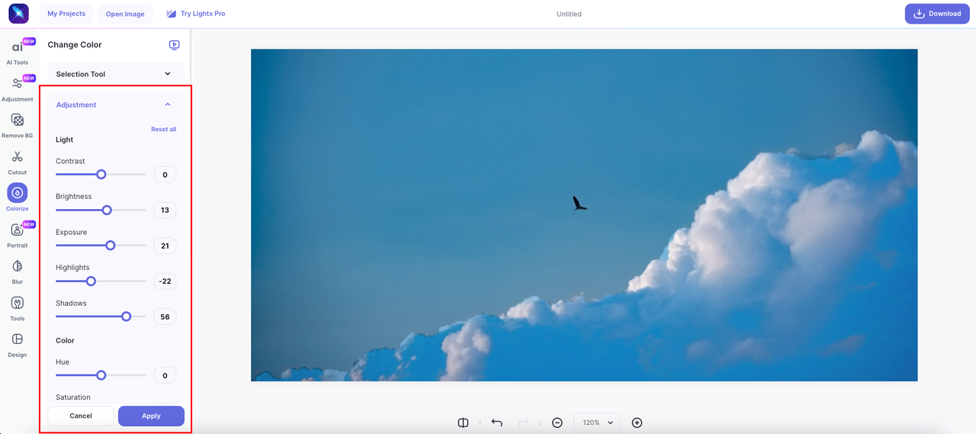976x434 pixels.
Task: Toggle the compare before/after icon
Action: (463, 423)
